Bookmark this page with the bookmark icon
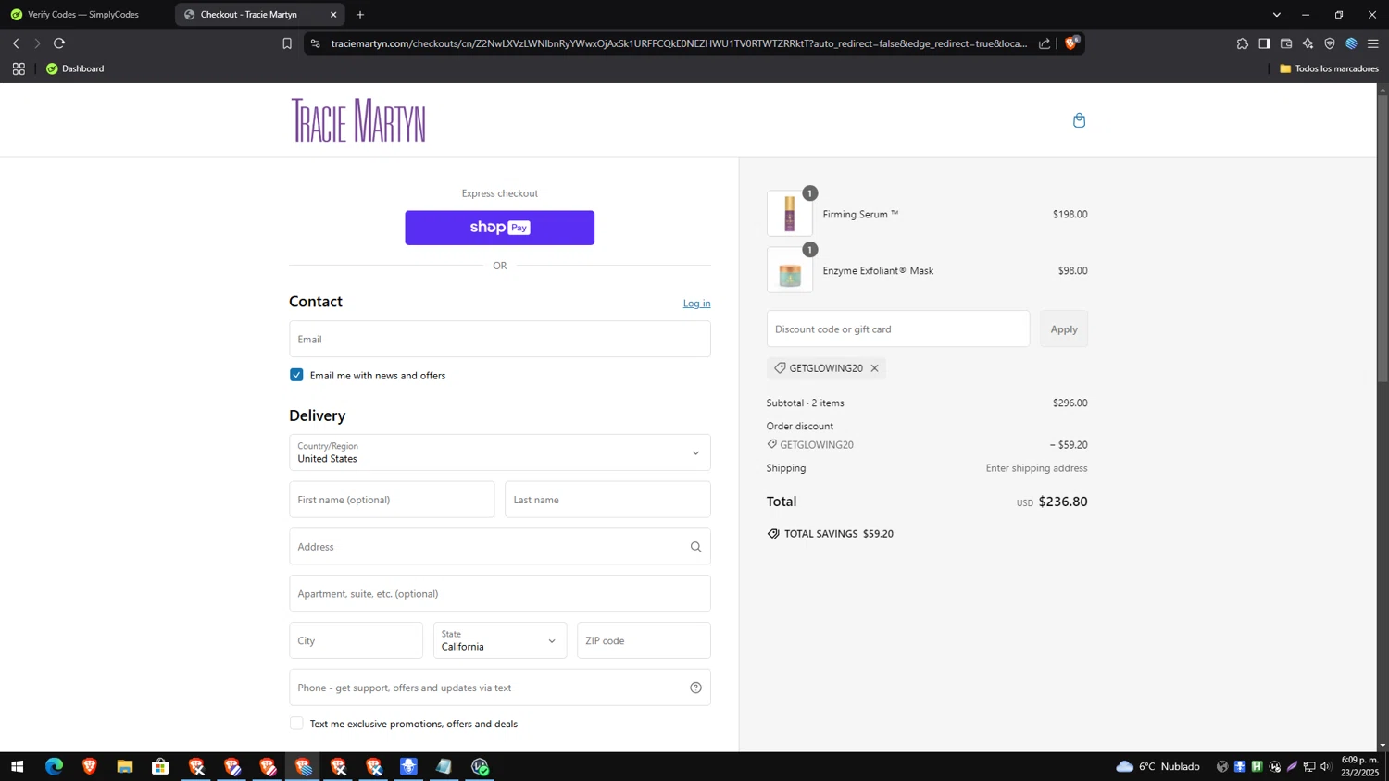 [287, 43]
